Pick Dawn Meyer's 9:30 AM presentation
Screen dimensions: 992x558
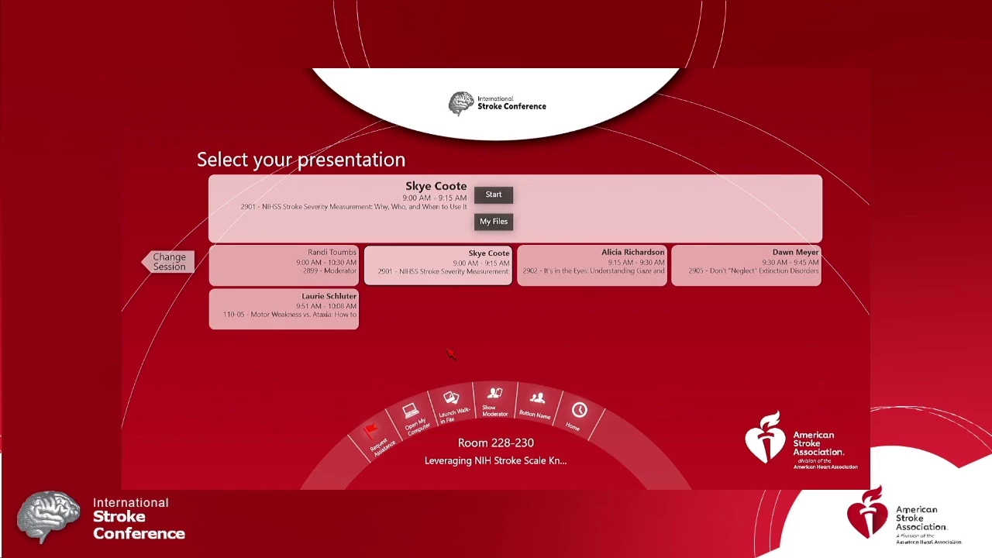pyautogui.click(x=746, y=265)
